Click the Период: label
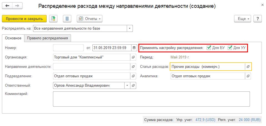The width and height of the screenshot is (266, 126). (147, 57)
